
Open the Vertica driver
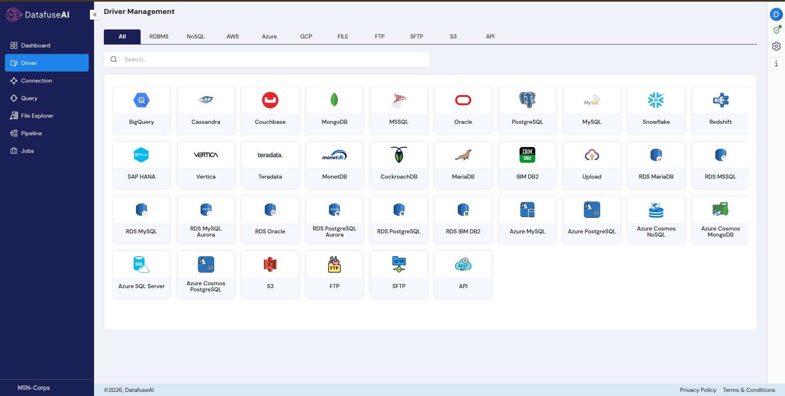point(206,165)
